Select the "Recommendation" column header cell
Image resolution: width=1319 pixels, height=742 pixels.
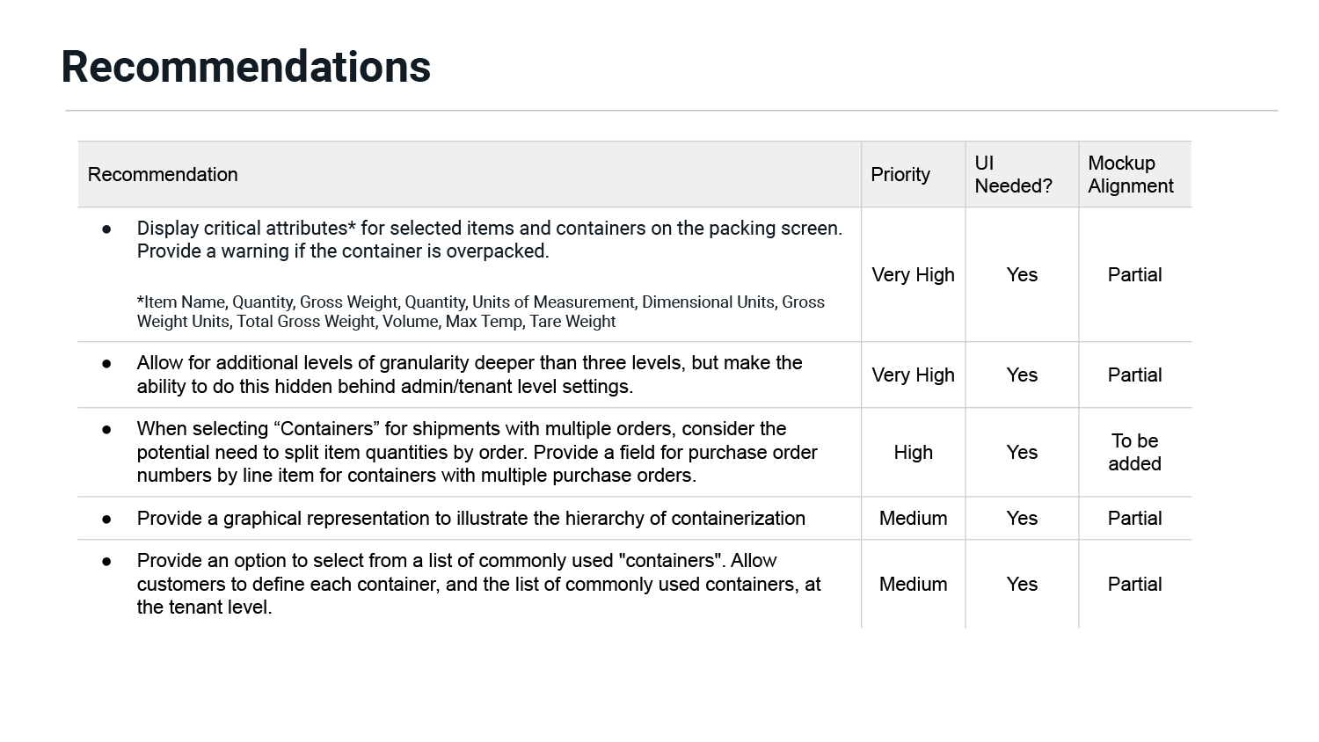[163, 174]
